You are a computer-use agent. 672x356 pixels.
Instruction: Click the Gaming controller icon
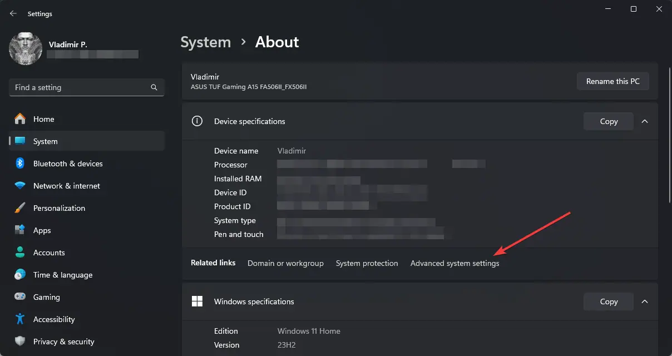point(20,297)
